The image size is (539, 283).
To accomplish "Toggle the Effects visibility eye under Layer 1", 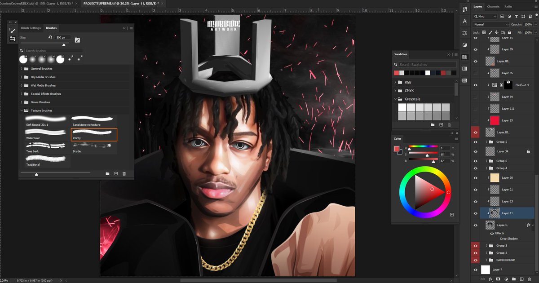I will (492, 233).
